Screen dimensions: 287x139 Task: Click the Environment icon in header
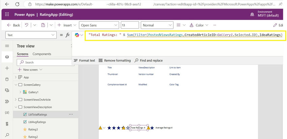[252, 15]
